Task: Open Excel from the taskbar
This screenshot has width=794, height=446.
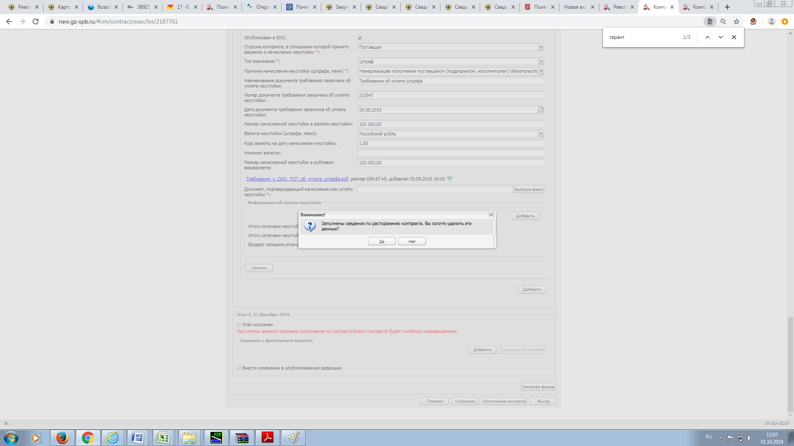Action: coord(163,438)
